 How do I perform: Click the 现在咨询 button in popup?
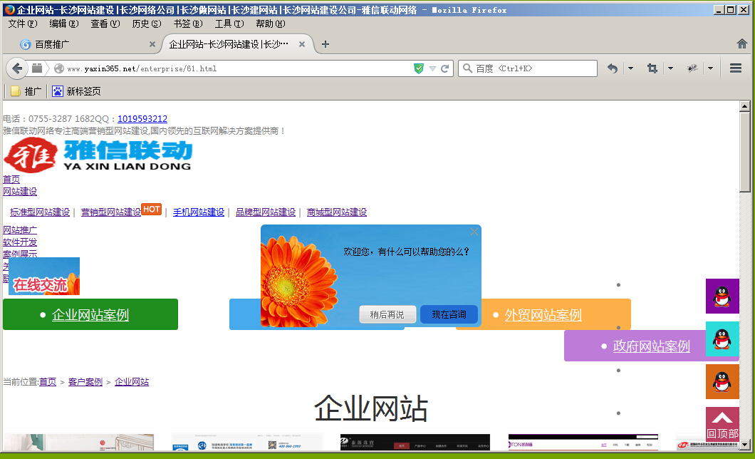tap(449, 314)
